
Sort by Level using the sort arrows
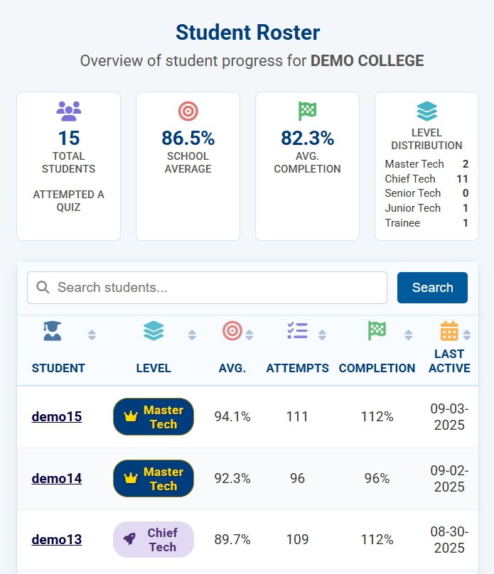click(192, 335)
